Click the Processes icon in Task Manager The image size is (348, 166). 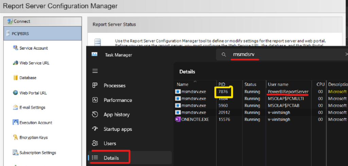(x=95, y=85)
